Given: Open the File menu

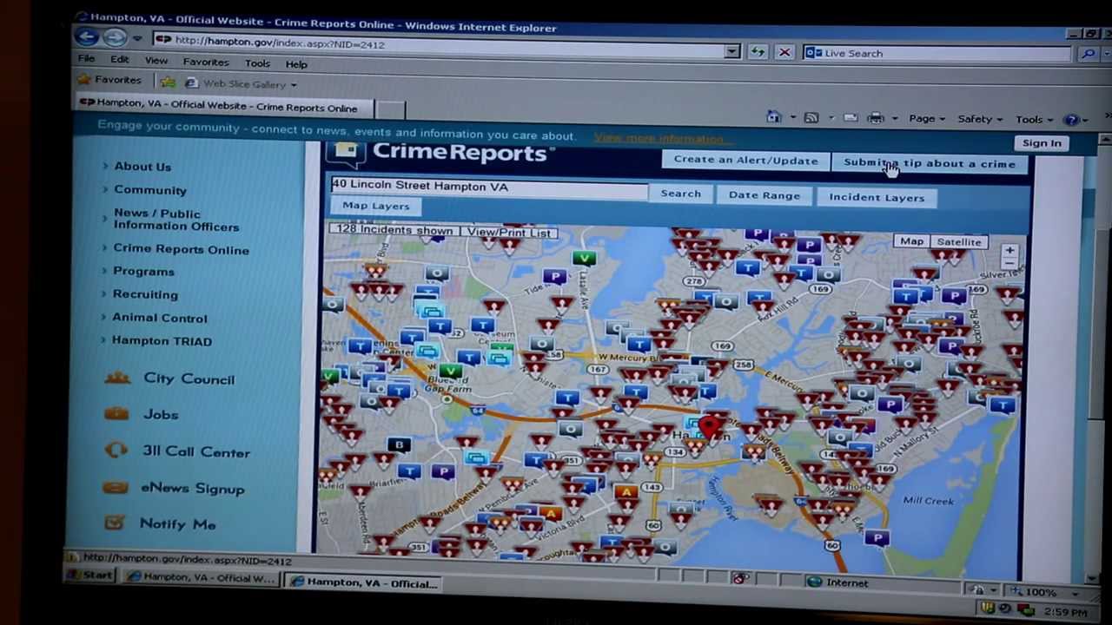Looking at the screenshot, I should click(86, 59).
